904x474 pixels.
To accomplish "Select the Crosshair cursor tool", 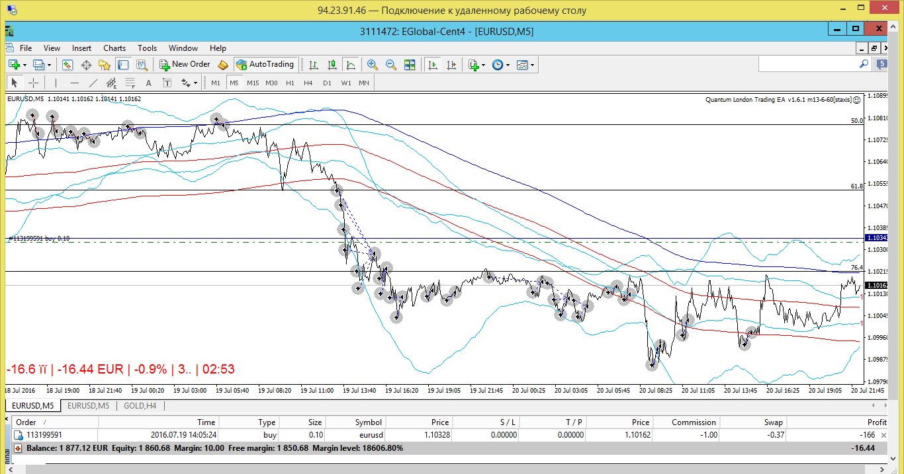I will coord(33,83).
